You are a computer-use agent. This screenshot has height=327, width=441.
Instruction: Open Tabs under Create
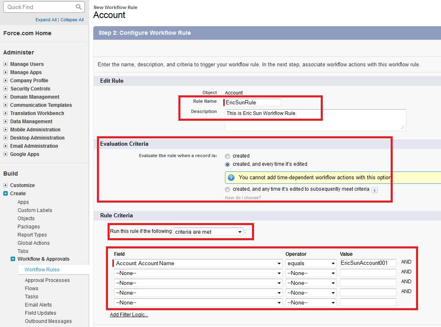click(23, 251)
